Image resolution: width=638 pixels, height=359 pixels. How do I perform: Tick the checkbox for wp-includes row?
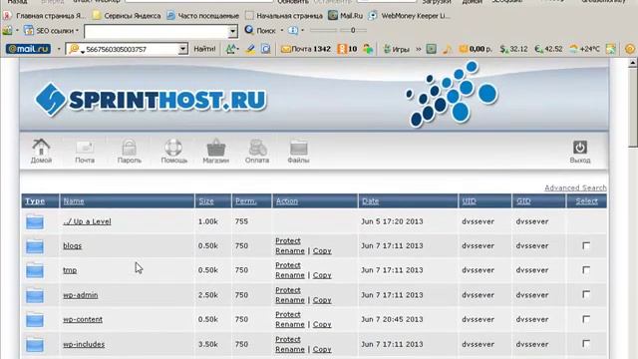(x=586, y=344)
